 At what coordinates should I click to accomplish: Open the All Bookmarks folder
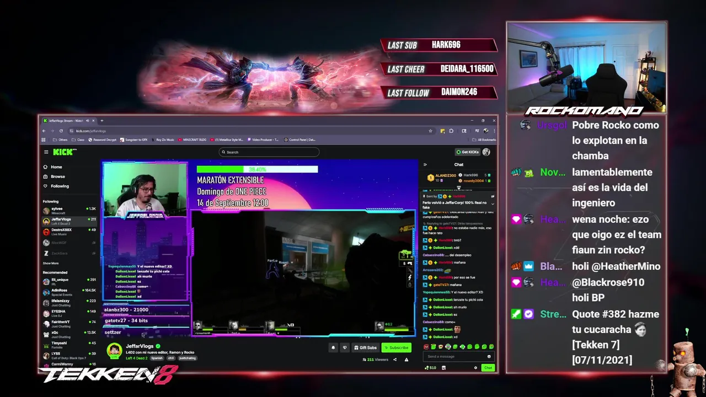pyautogui.click(x=485, y=140)
